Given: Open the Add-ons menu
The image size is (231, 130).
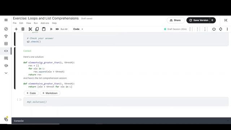Looking at the screenshot, I should [45, 23].
